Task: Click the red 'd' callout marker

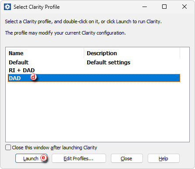Action: 33,77
